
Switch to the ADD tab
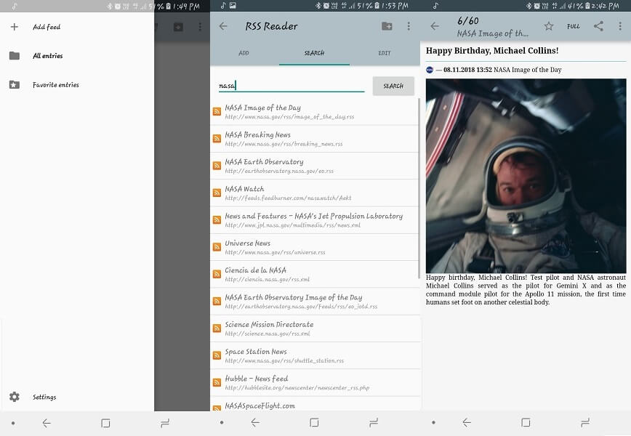point(244,53)
